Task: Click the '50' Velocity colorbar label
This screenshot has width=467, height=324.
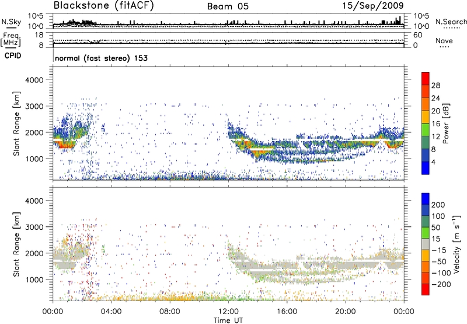Action: click(x=435, y=228)
